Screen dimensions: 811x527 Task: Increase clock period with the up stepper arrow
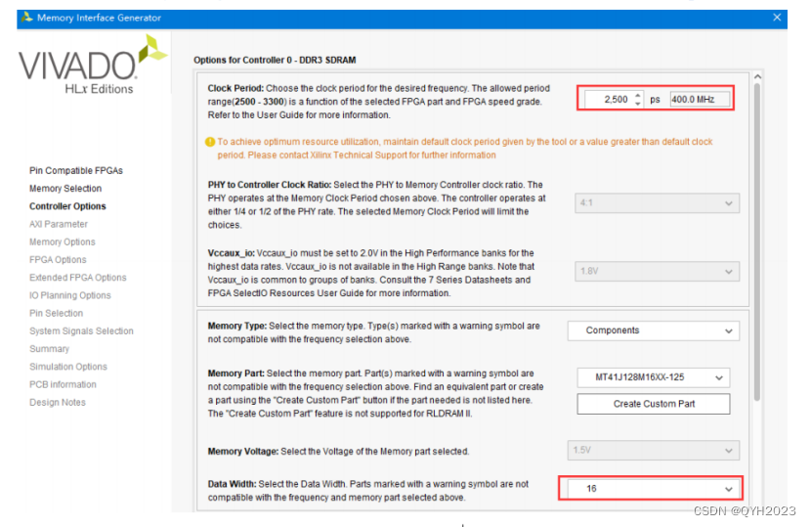tap(638, 95)
